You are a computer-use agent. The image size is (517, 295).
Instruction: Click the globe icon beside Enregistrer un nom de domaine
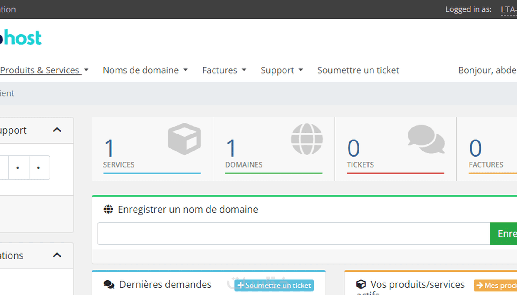[108, 210]
